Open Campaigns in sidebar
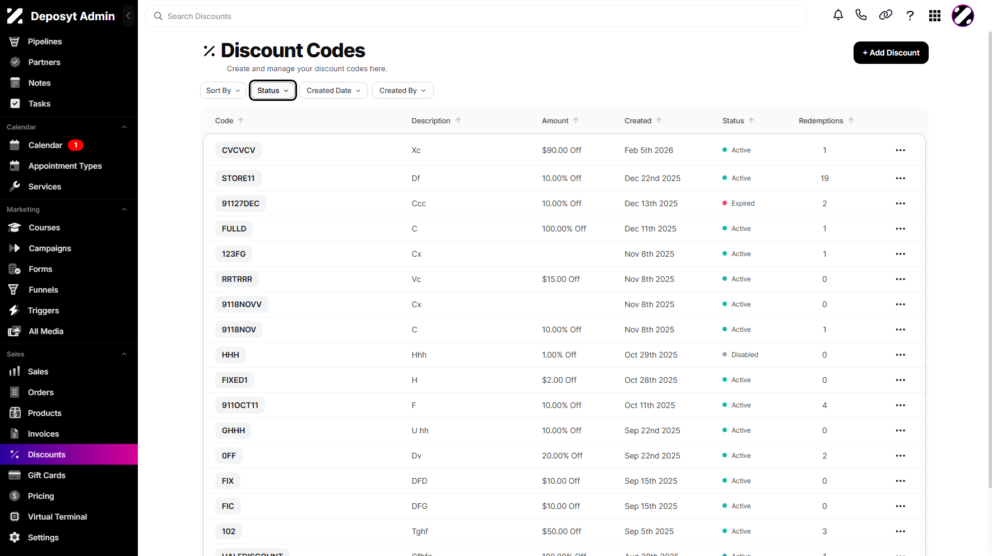Image resolution: width=992 pixels, height=556 pixels. click(69, 248)
